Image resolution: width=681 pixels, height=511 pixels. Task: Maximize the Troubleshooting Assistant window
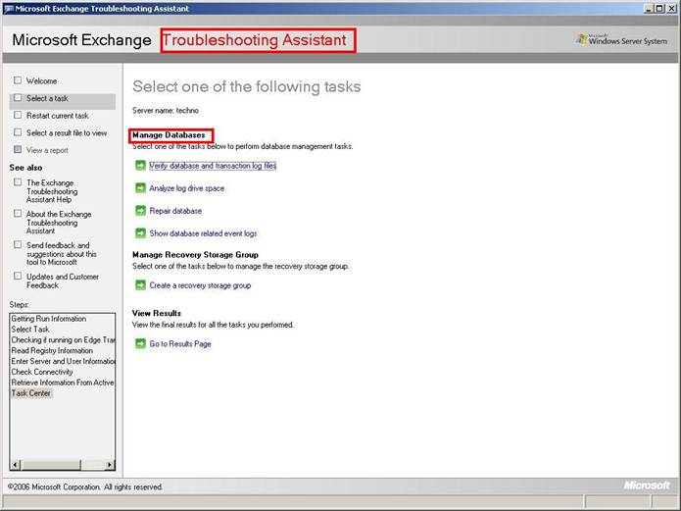pyautogui.click(x=658, y=9)
